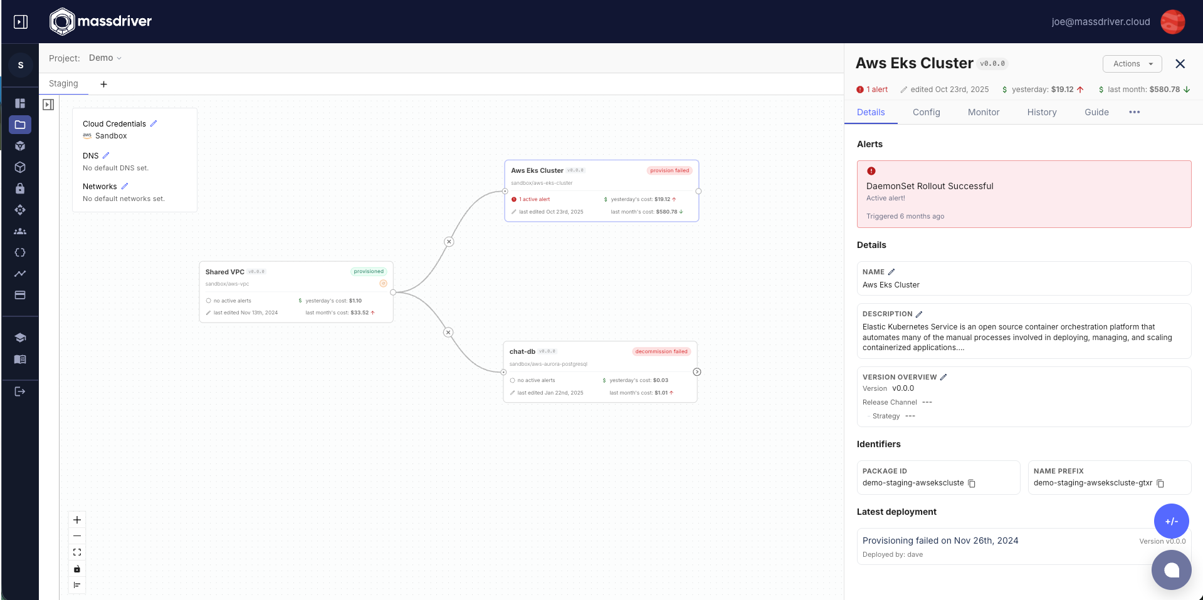
Task: Open the Projects dashboard icon in sidebar
Action: pyautogui.click(x=20, y=103)
